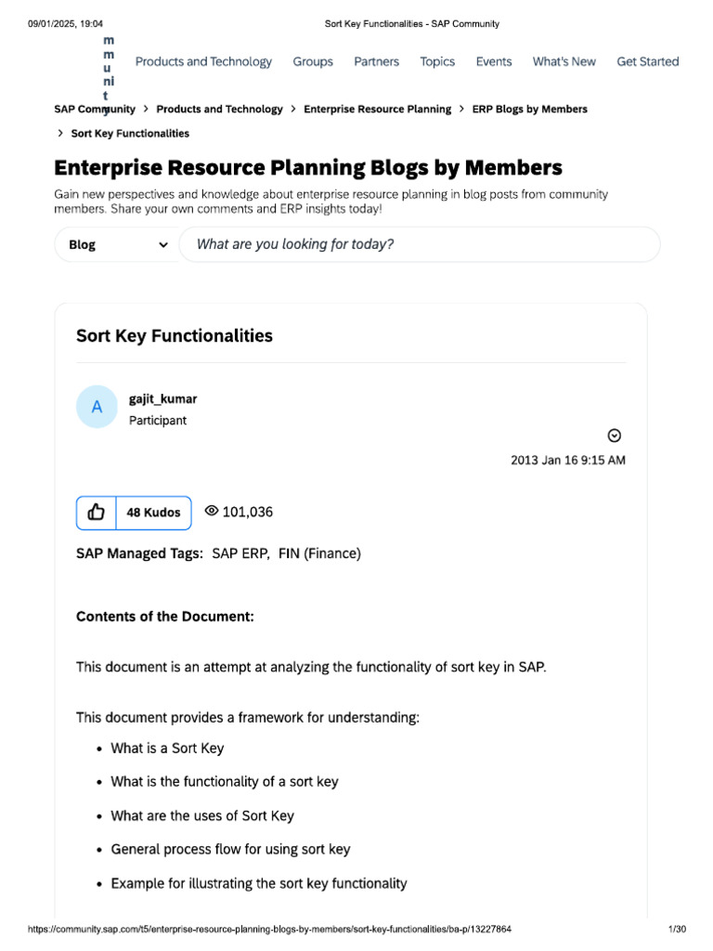Click the Products and Technology breadcrumb link
Image resolution: width=713 pixels, height=951 pixels.
coord(219,110)
